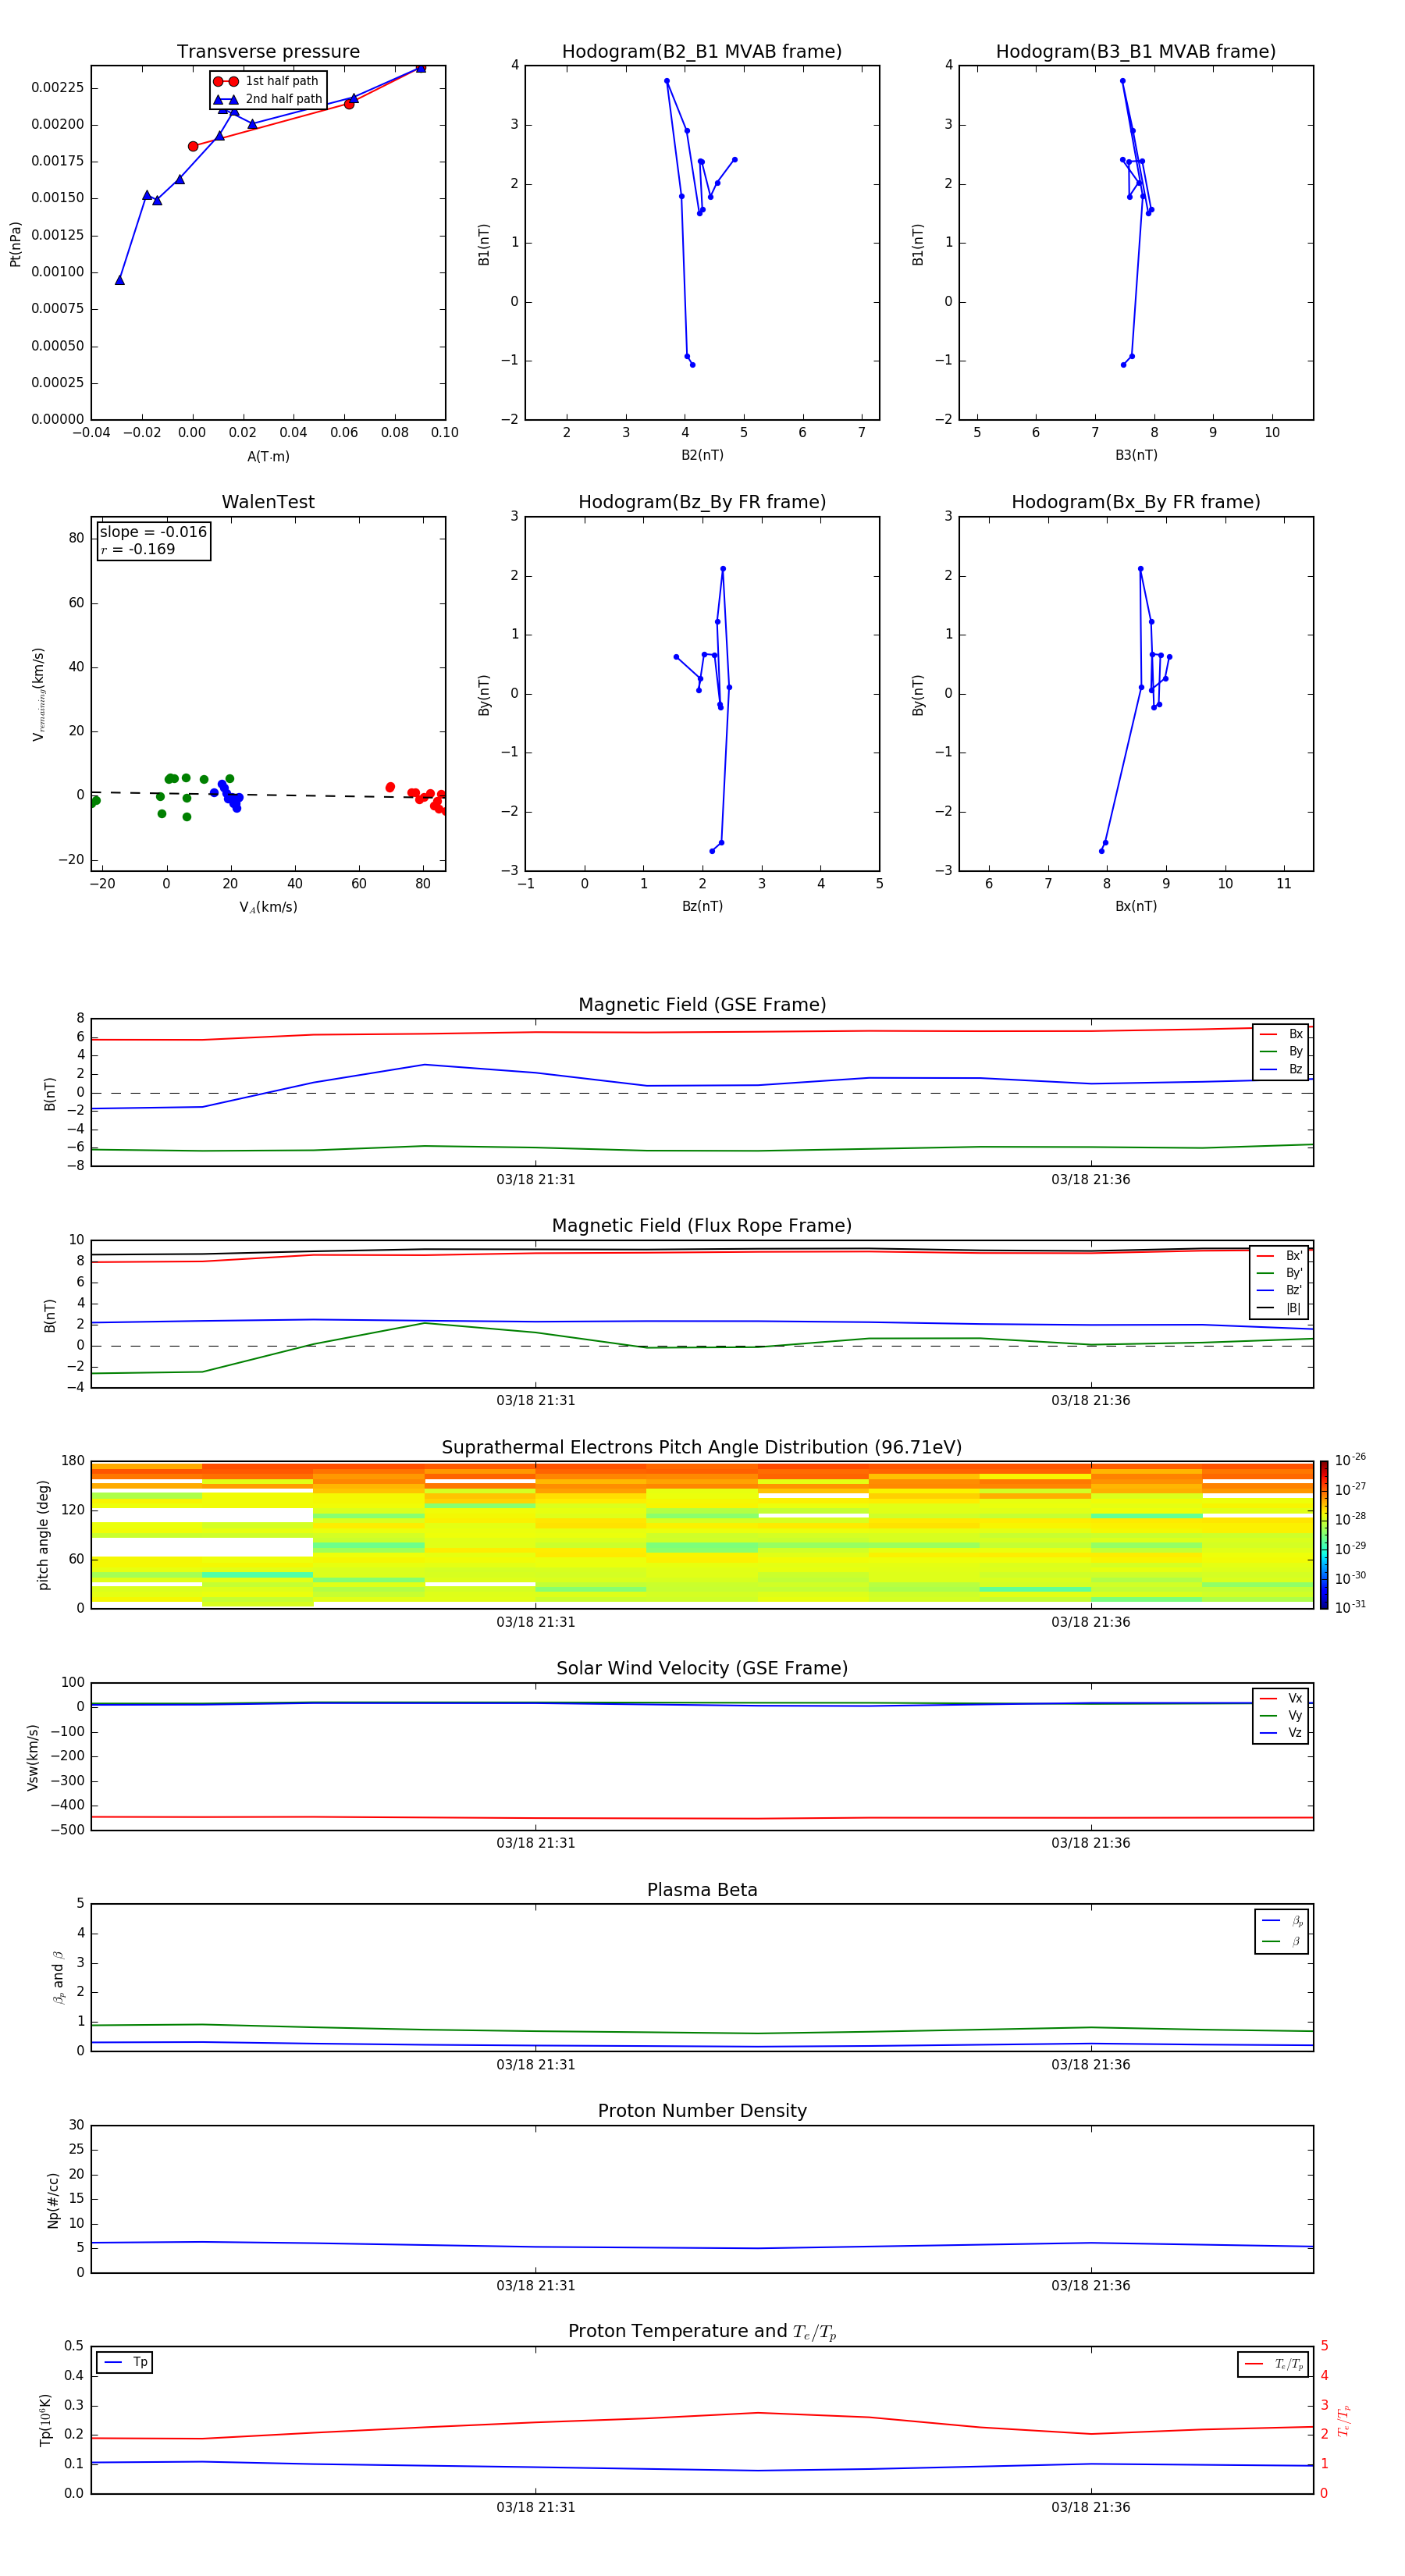Image resolution: width=1405 pixels, height=2576 pixels.
Task: Click the red Te/Tp legend entry
Action: [x=1274, y=2364]
